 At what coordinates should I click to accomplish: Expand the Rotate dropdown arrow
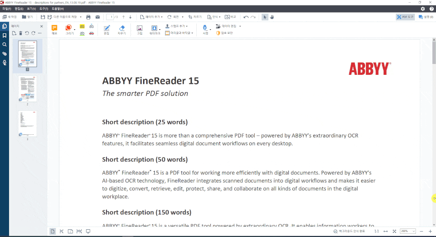pyautogui.click(x=183, y=17)
